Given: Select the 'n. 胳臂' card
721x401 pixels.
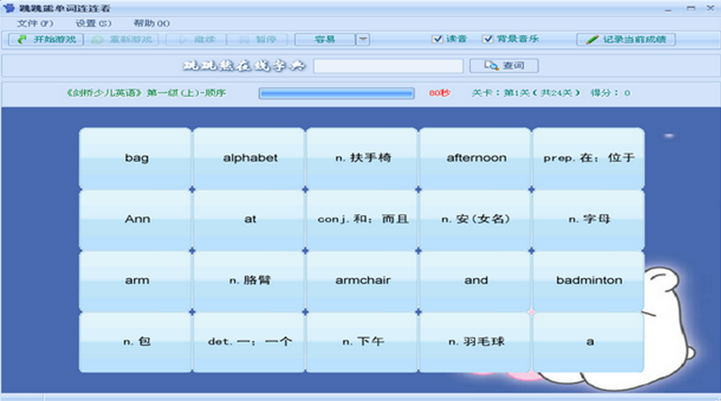Looking at the screenshot, I should 249,281.
